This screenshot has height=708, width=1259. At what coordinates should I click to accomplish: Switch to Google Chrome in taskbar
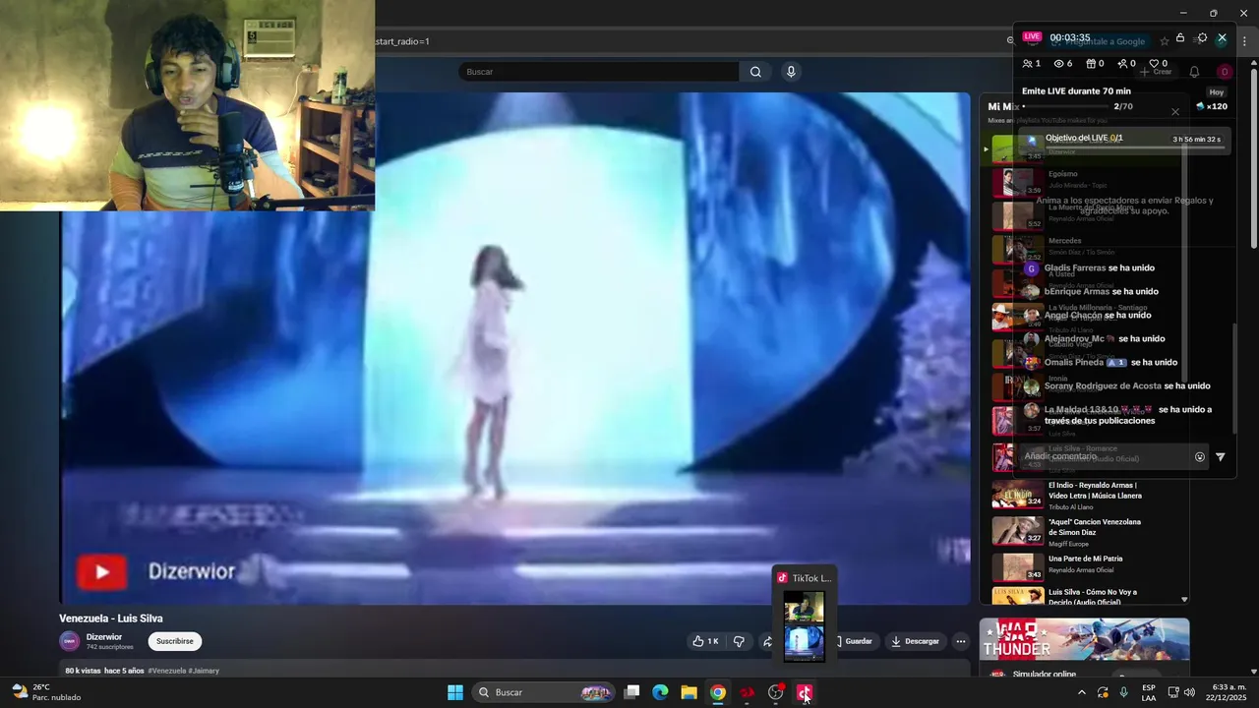coord(718,692)
